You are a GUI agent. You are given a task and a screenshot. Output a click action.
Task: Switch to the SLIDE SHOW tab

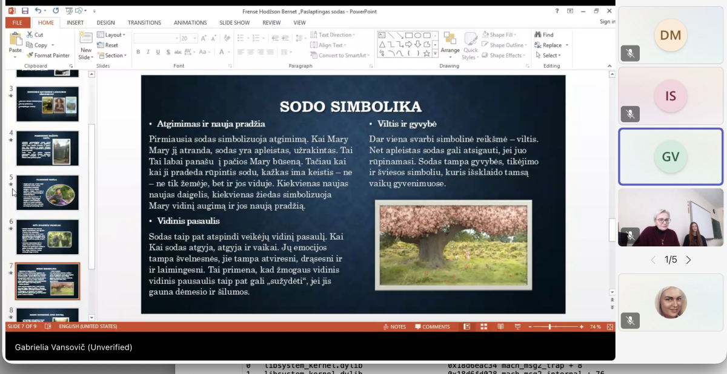[x=234, y=22]
